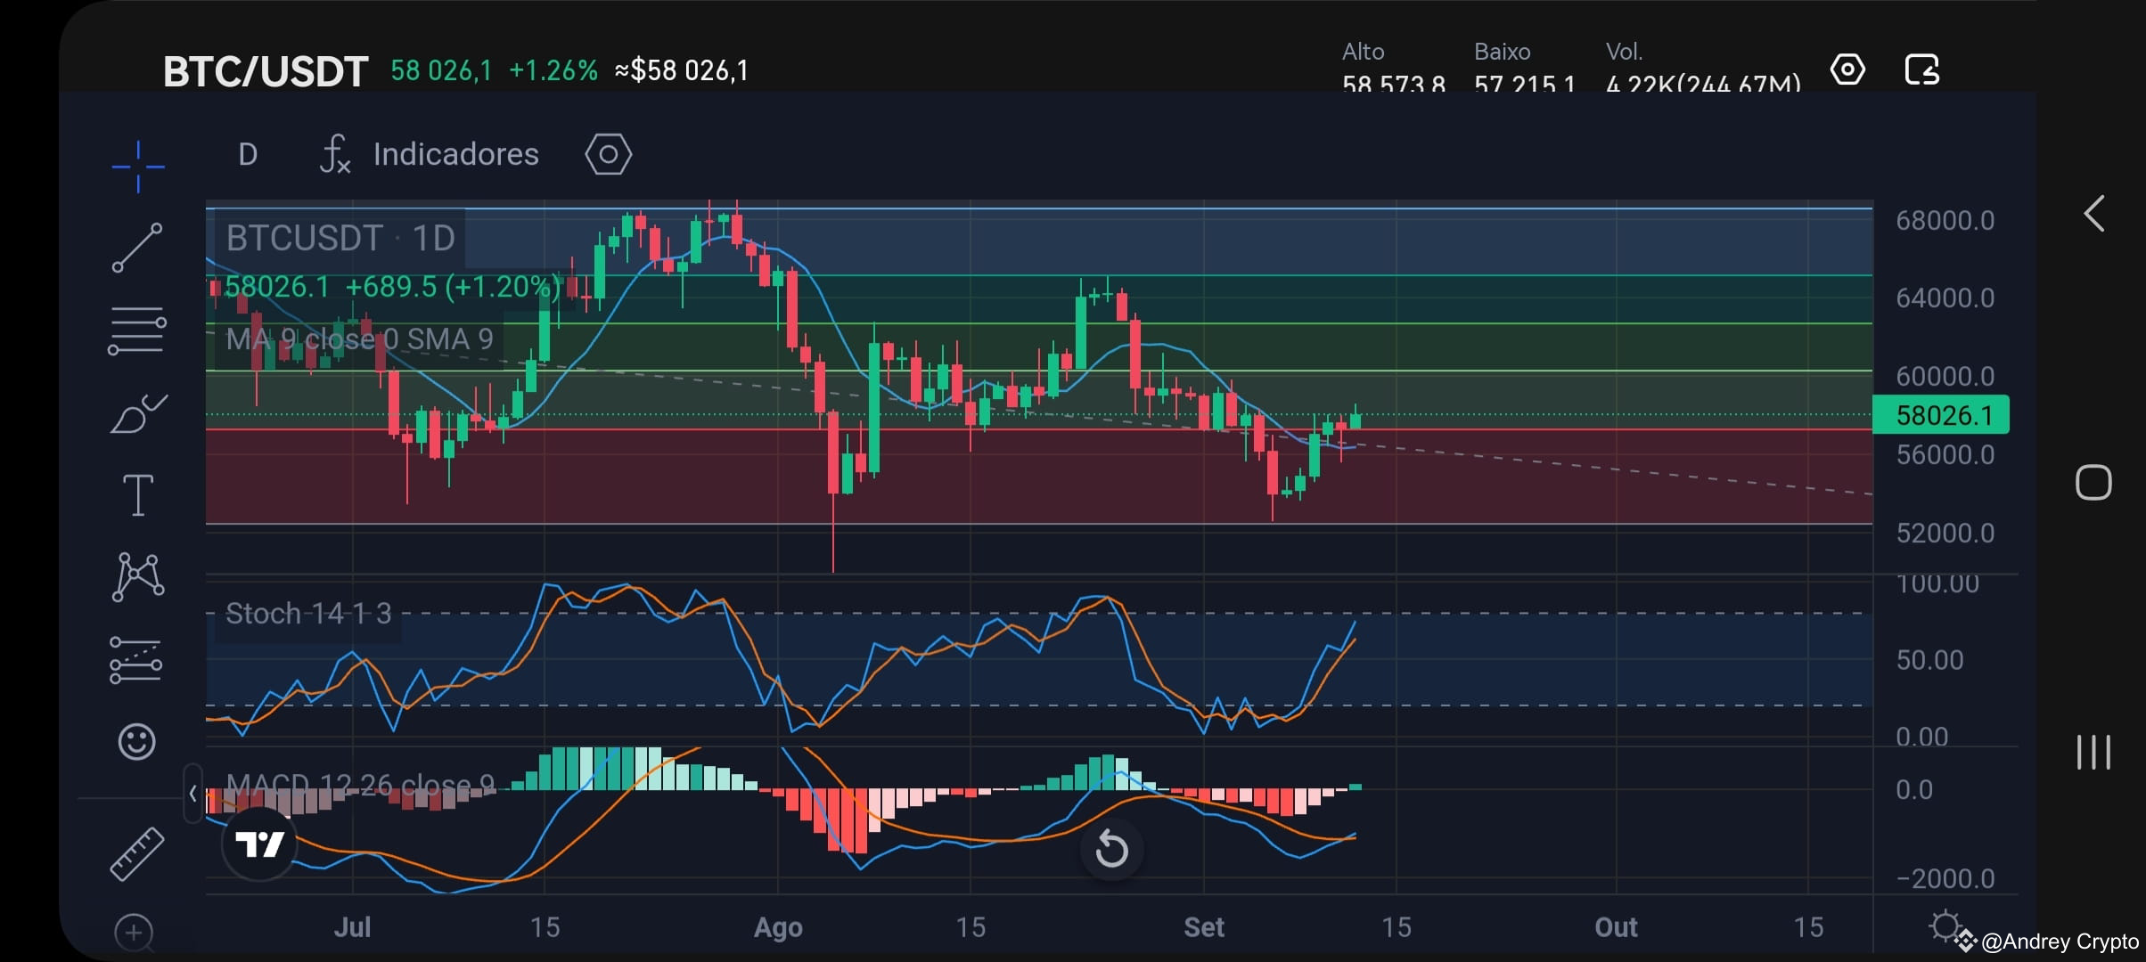Open the Indicadores menu

pyautogui.click(x=455, y=153)
